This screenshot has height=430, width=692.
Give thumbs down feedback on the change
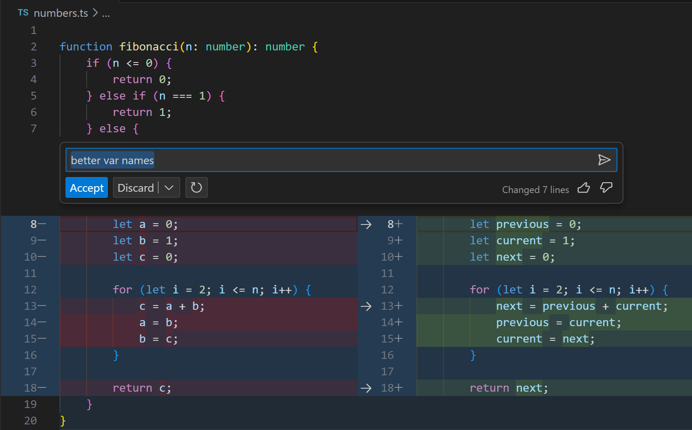point(606,188)
